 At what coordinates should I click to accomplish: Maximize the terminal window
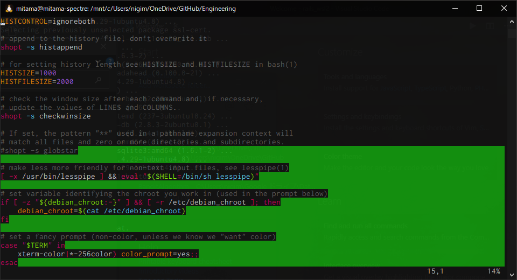(x=479, y=9)
